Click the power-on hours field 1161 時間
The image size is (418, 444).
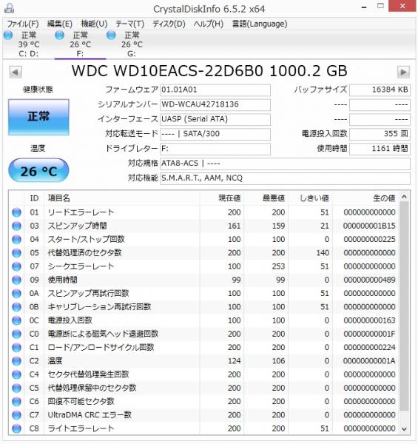click(x=380, y=149)
